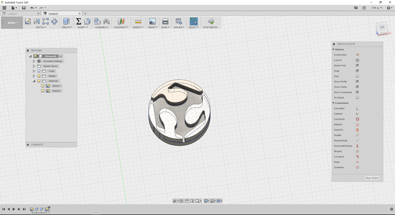Toggle the Show Profile checkbox

coord(357,82)
